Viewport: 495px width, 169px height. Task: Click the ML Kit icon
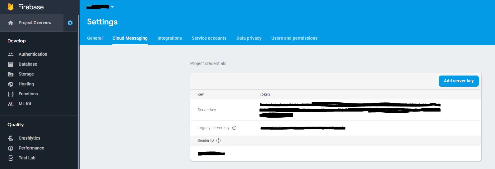tap(11, 104)
